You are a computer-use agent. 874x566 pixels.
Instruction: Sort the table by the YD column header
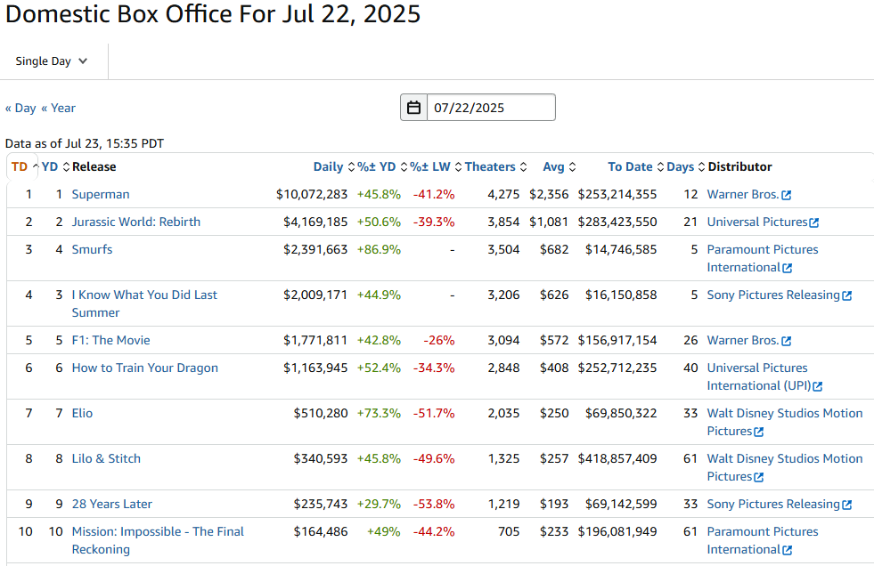click(x=50, y=167)
